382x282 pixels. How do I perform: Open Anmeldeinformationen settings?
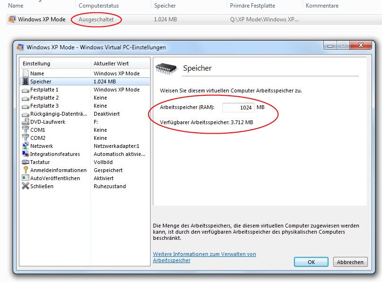tap(85, 170)
